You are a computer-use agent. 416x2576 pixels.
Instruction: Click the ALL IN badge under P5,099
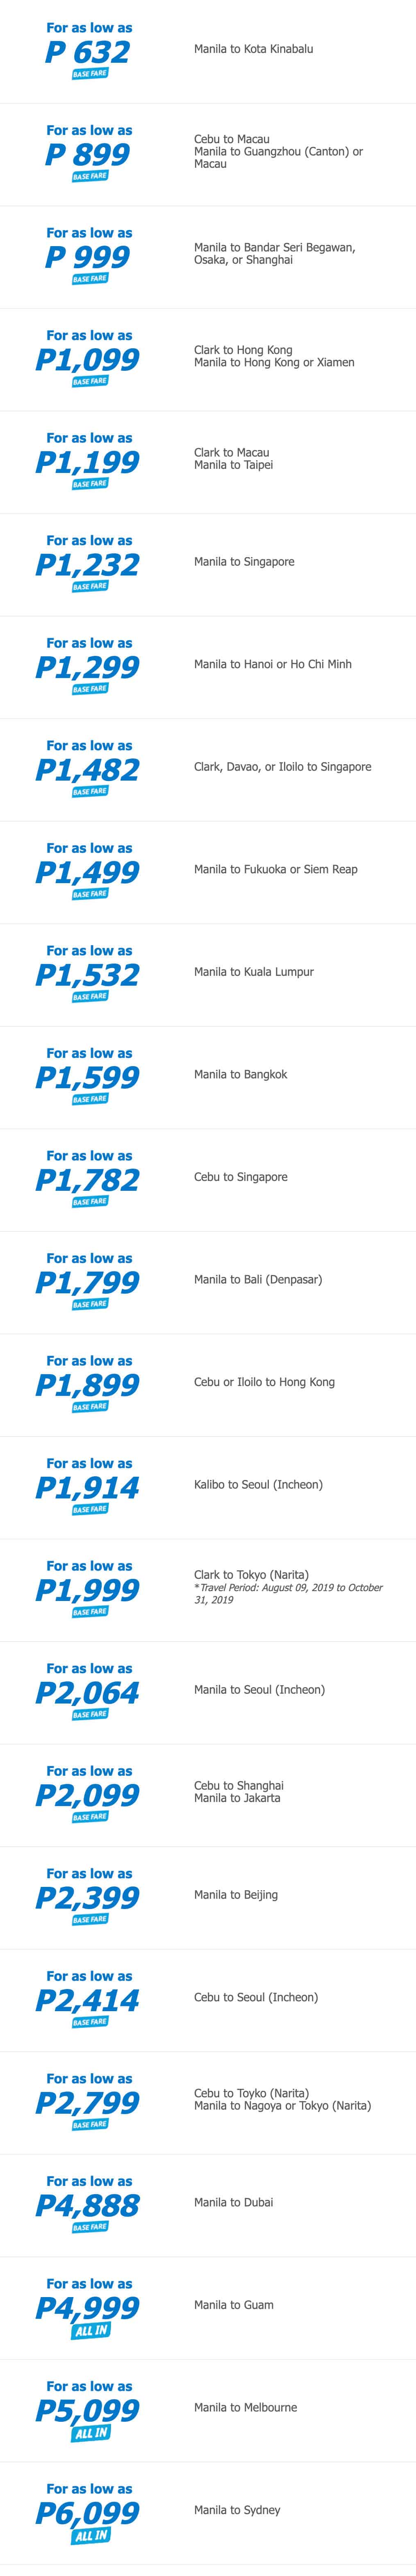[90, 2433]
